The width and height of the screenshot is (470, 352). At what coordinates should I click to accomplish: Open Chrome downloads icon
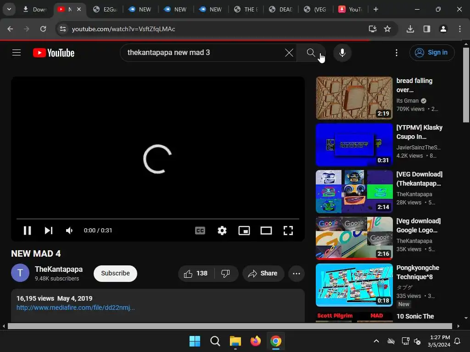[410, 29]
